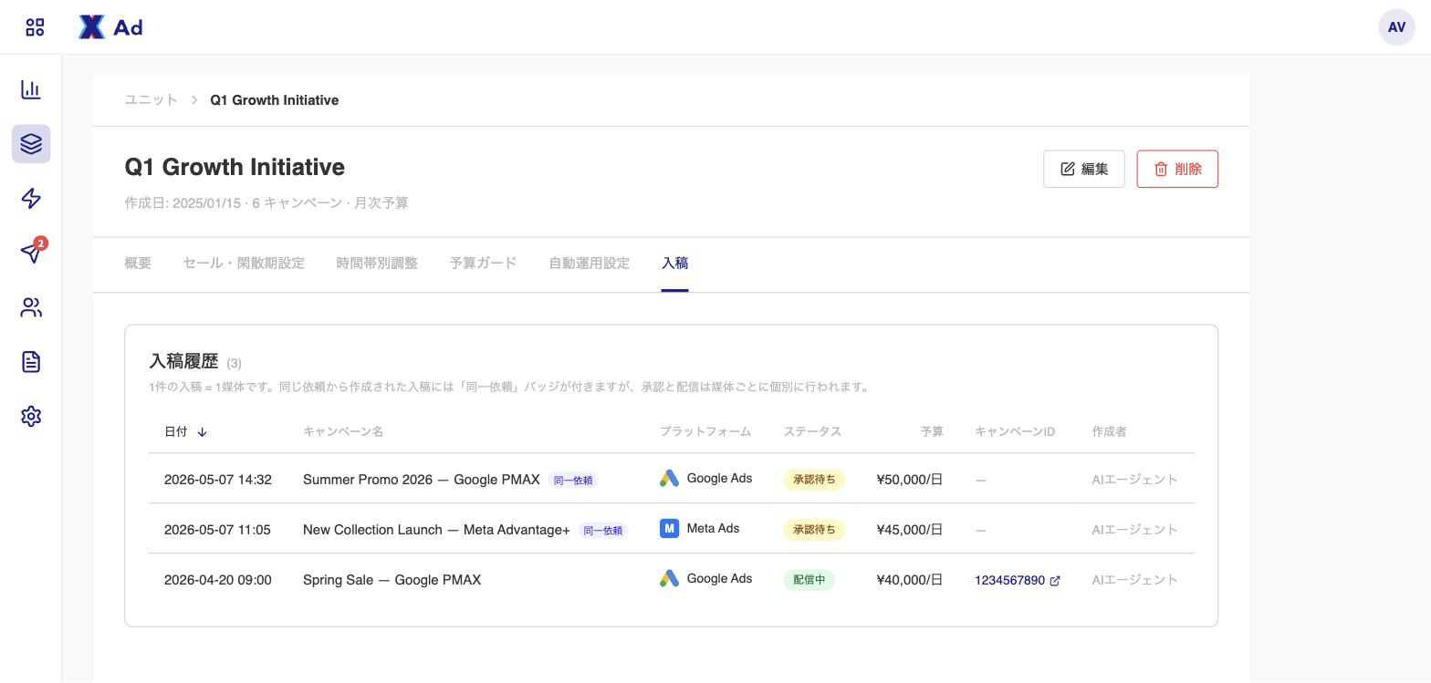Open the lightning bolt sidebar icon
This screenshot has width=1431, height=683.
tap(31, 199)
